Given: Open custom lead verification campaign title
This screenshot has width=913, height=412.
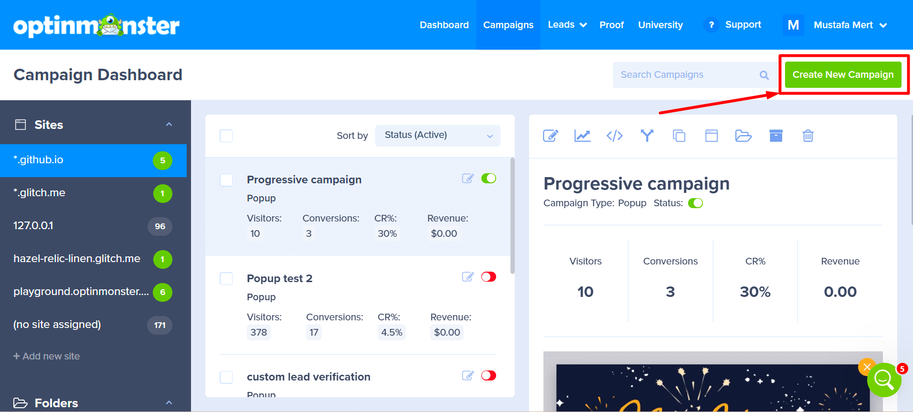Looking at the screenshot, I should tap(308, 377).
